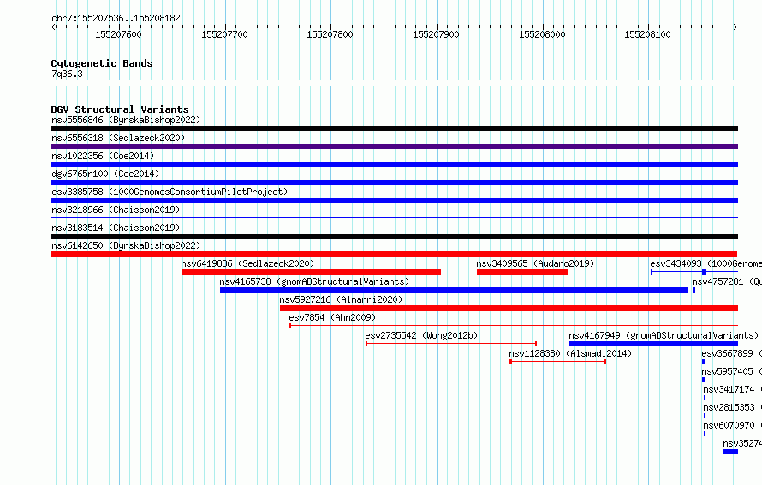This screenshot has width=762, height=485.
Task: Open nsv4165738 (gnomADStructuralVariants) label
Action: point(314,281)
